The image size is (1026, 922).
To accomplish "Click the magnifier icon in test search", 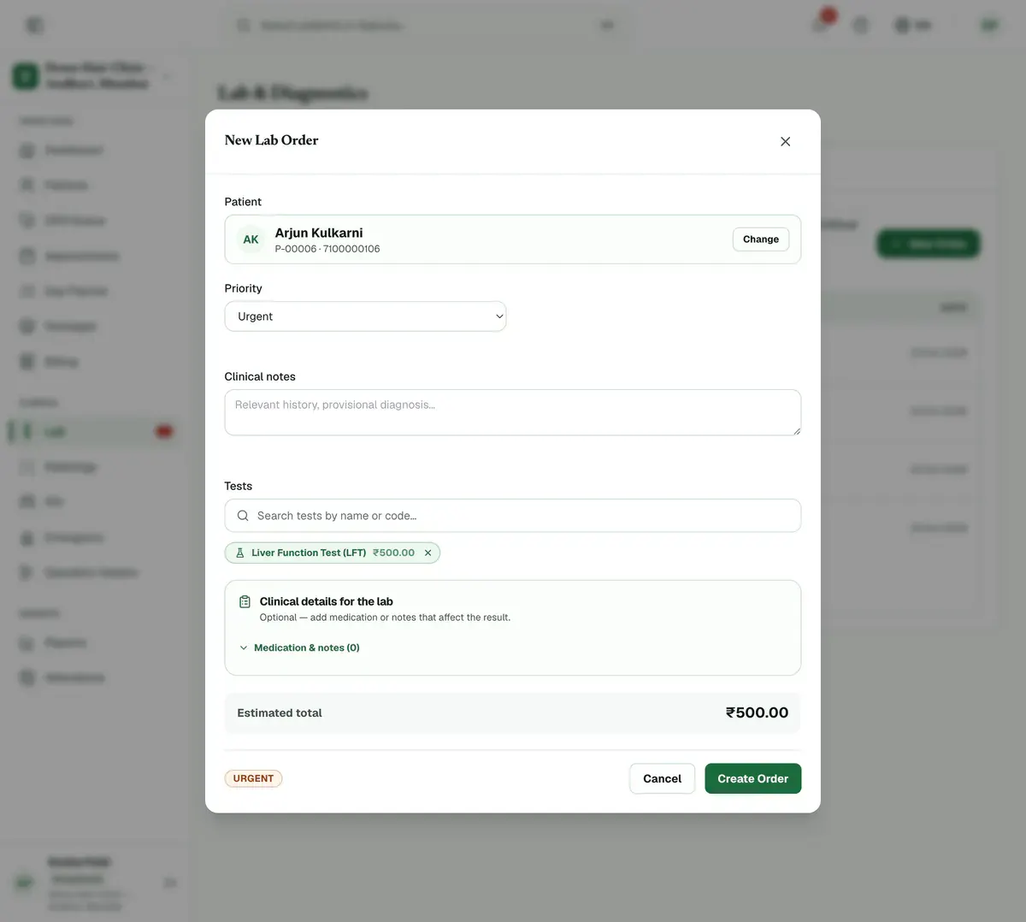I will 243,516.
